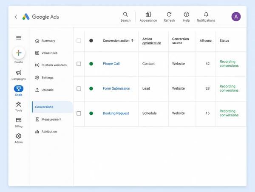Click the Conversion source column header
This screenshot has height=192, width=255.
point(180,41)
